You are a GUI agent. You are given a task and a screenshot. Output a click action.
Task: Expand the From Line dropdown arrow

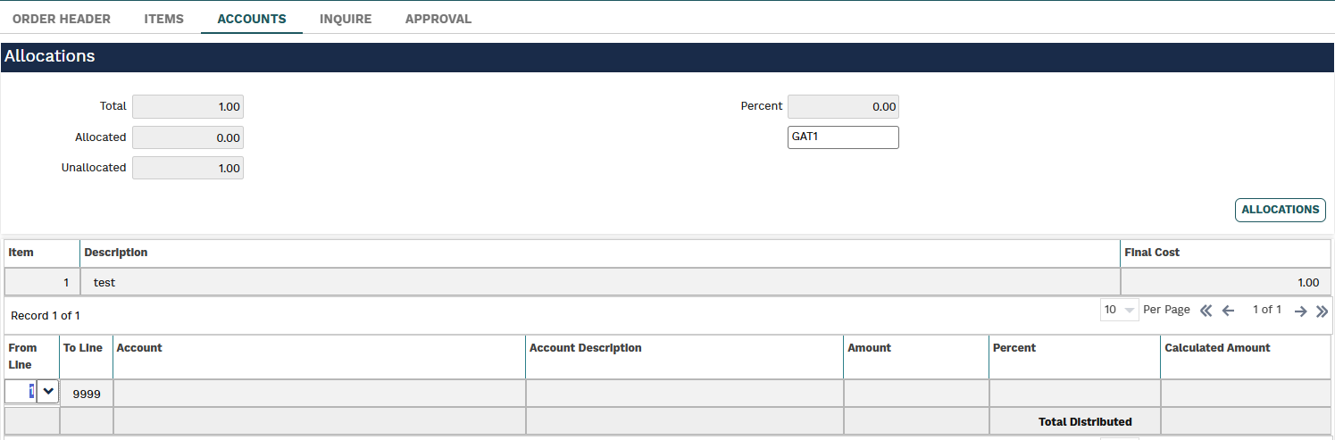47,391
